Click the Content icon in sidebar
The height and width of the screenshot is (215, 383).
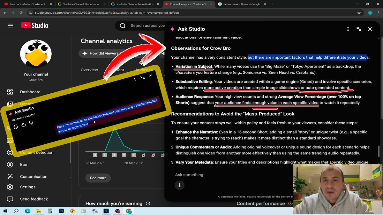pos(10,104)
